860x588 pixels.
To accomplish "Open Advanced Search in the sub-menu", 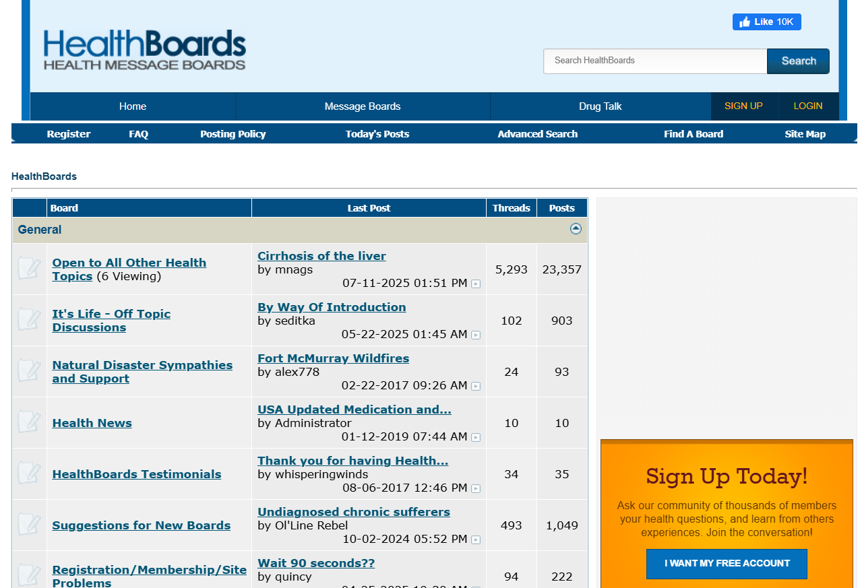I will (538, 134).
